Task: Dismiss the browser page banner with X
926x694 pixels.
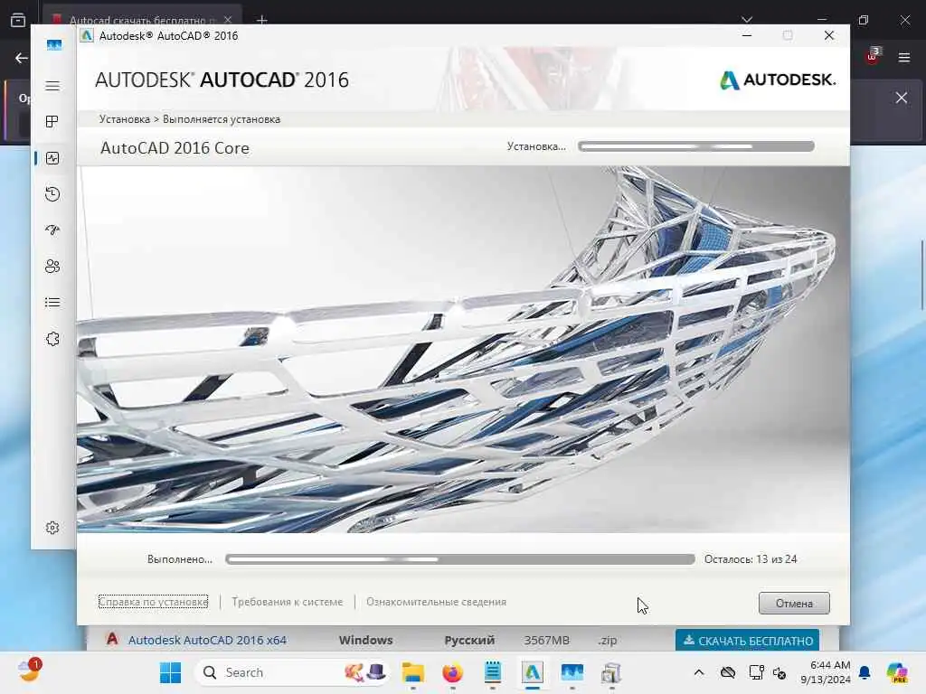Action: tap(902, 98)
